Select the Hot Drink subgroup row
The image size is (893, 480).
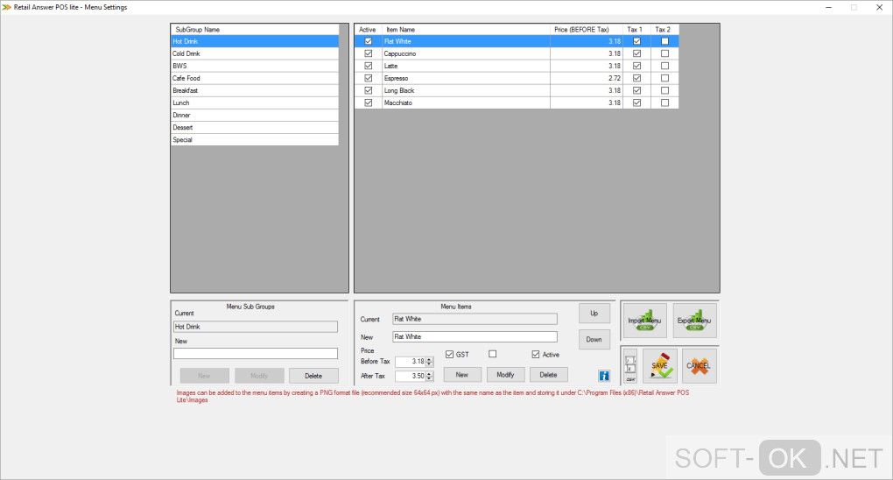255,41
